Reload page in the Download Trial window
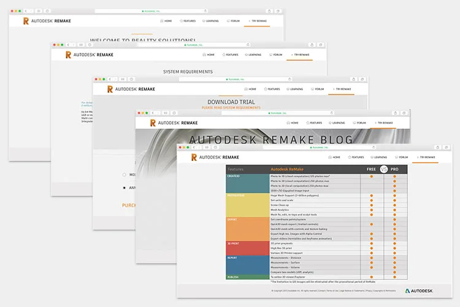This screenshot has height=307, width=460. [289, 79]
